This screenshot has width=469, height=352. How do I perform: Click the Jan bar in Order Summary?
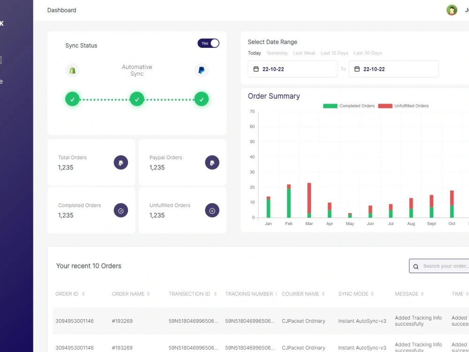point(268,207)
